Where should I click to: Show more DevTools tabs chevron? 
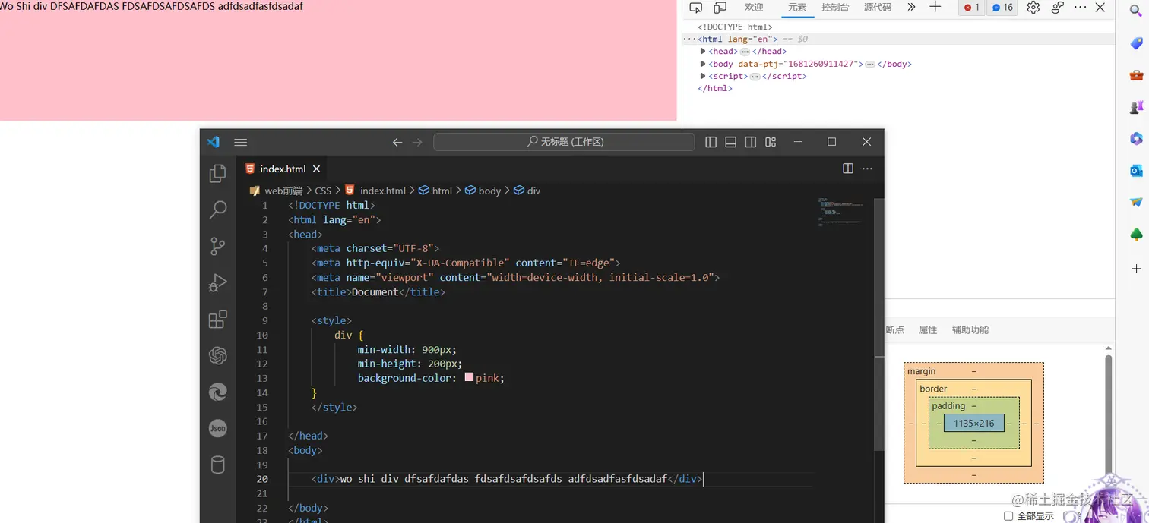911,8
